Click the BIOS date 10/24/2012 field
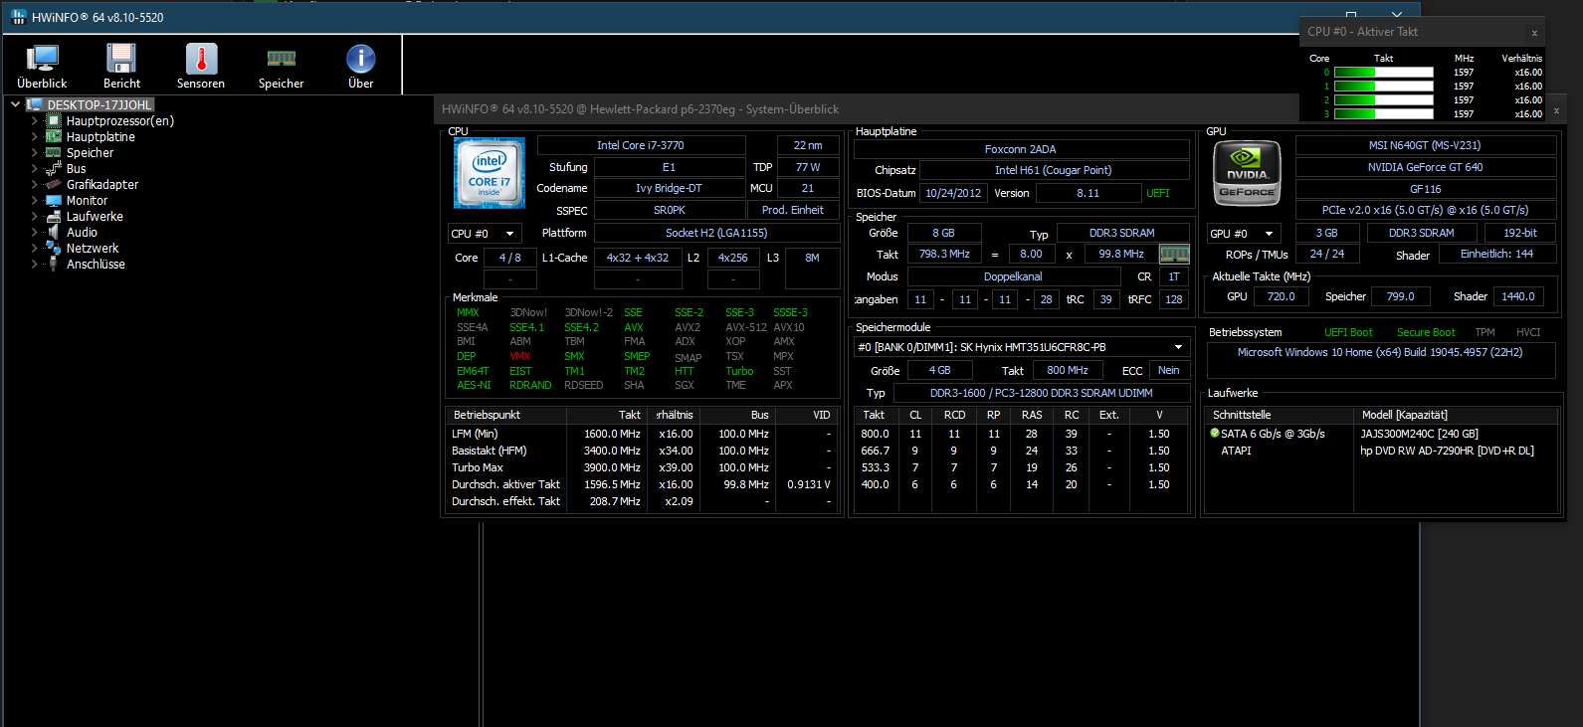The height and width of the screenshot is (727, 1583). (953, 193)
